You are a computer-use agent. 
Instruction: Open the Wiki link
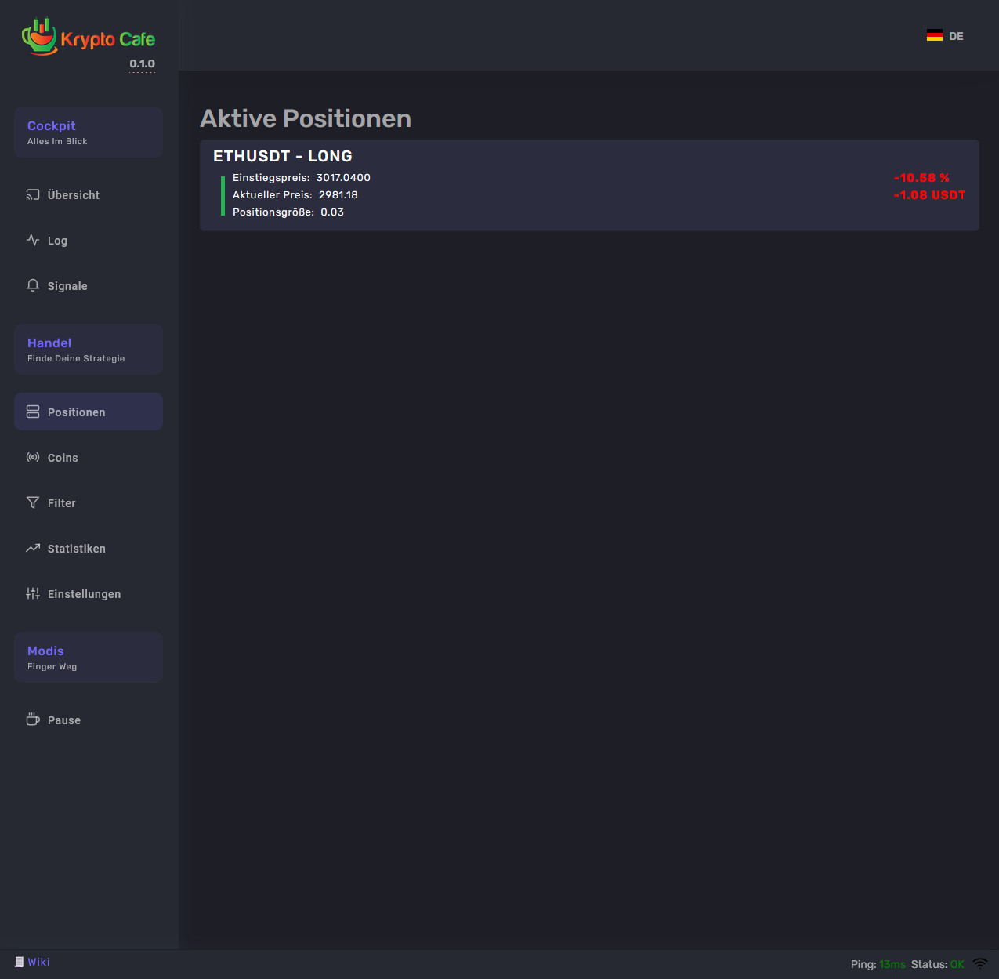click(38, 962)
